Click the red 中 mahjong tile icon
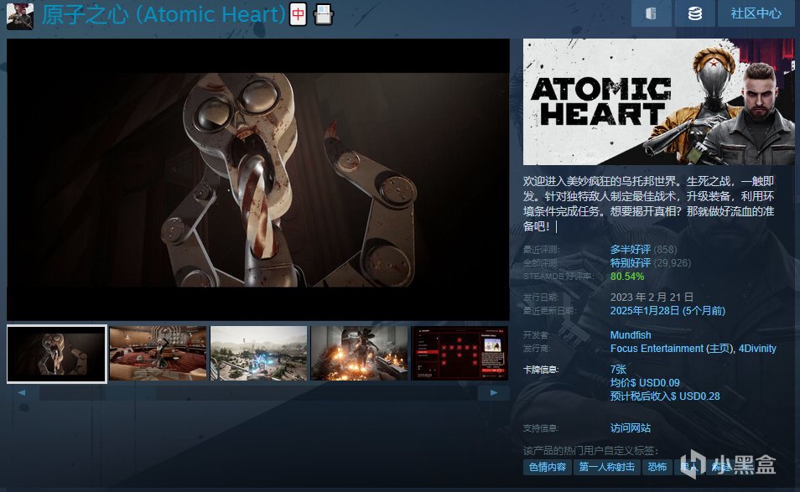Screen dimensions: 800x492 coord(298,14)
